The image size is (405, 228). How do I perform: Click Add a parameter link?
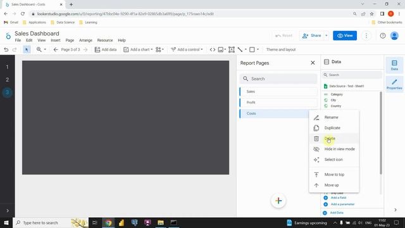[x=342, y=204]
